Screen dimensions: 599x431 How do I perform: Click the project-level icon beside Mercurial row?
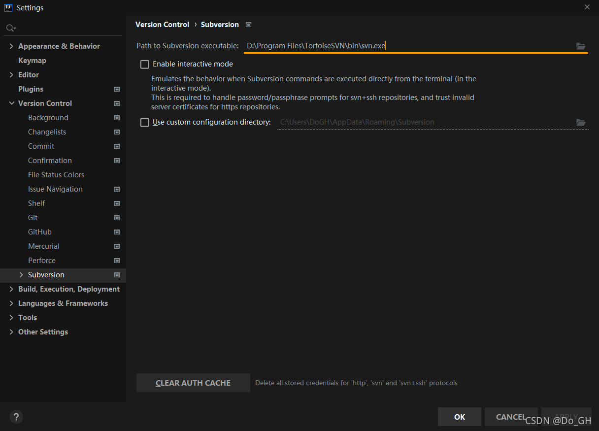(x=117, y=246)
